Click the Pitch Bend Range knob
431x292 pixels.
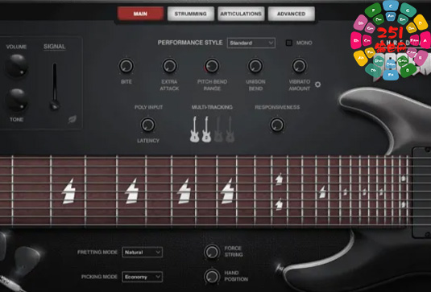pos(212,66)
